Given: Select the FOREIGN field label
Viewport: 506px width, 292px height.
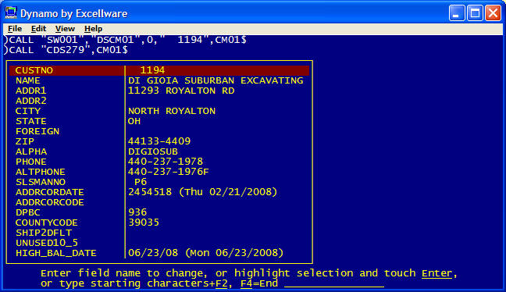Looking at the screenshot, I should point(37,131).
